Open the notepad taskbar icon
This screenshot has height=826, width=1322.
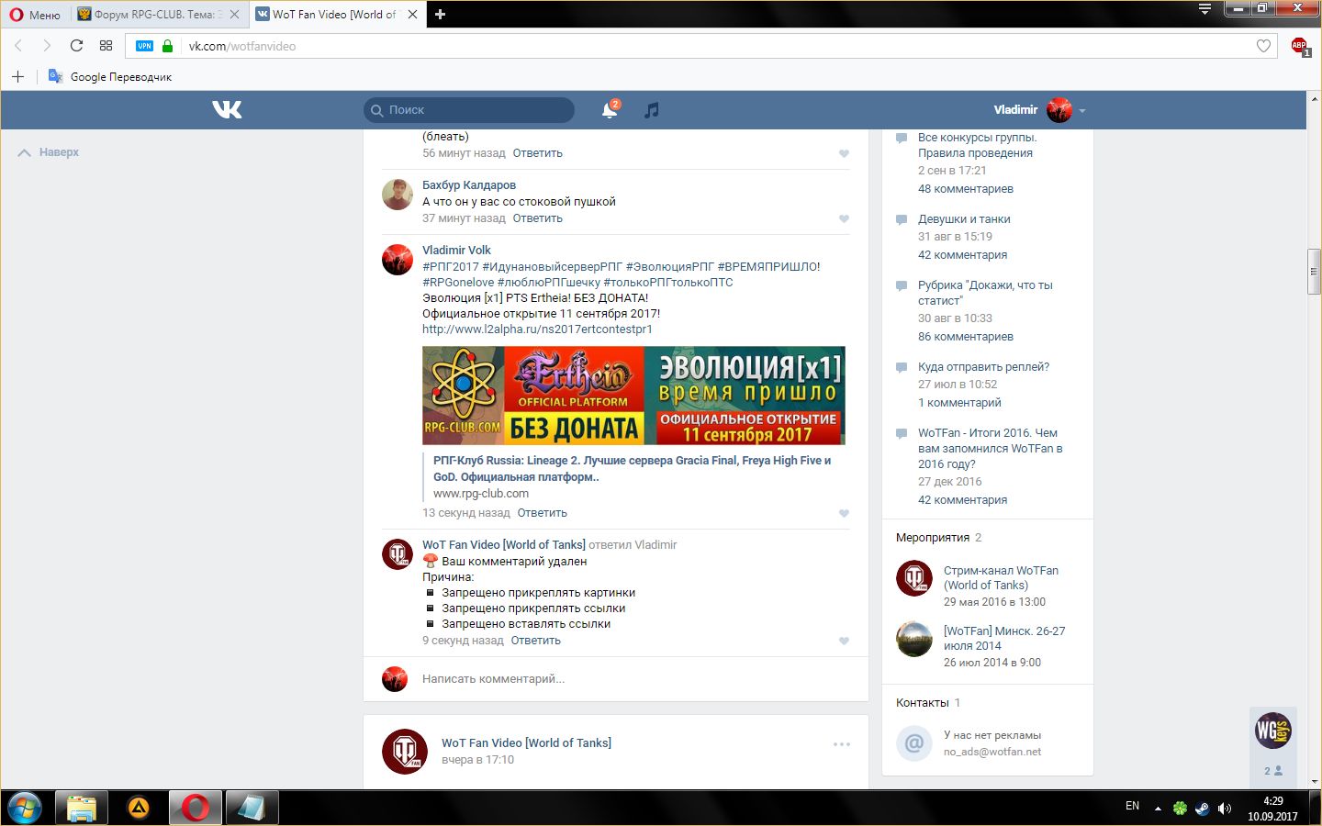pos(252,808)
